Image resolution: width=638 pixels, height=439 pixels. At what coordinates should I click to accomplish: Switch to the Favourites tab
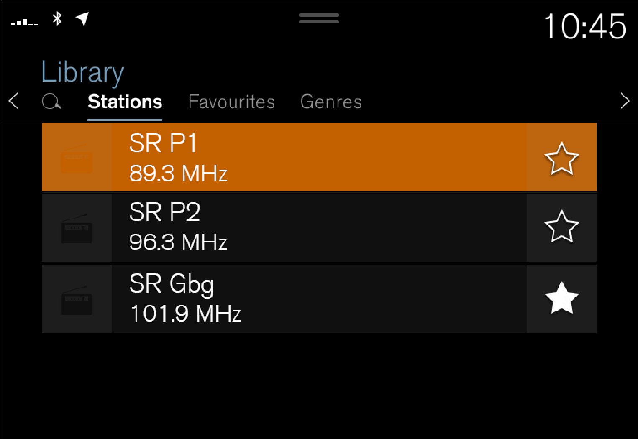coord(231,102)
